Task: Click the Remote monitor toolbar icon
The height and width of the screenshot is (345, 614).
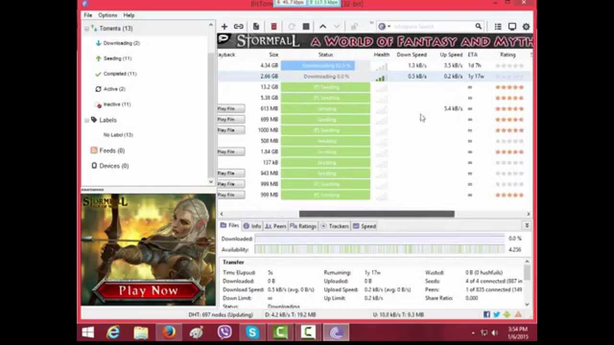Action: coord(512,26)
